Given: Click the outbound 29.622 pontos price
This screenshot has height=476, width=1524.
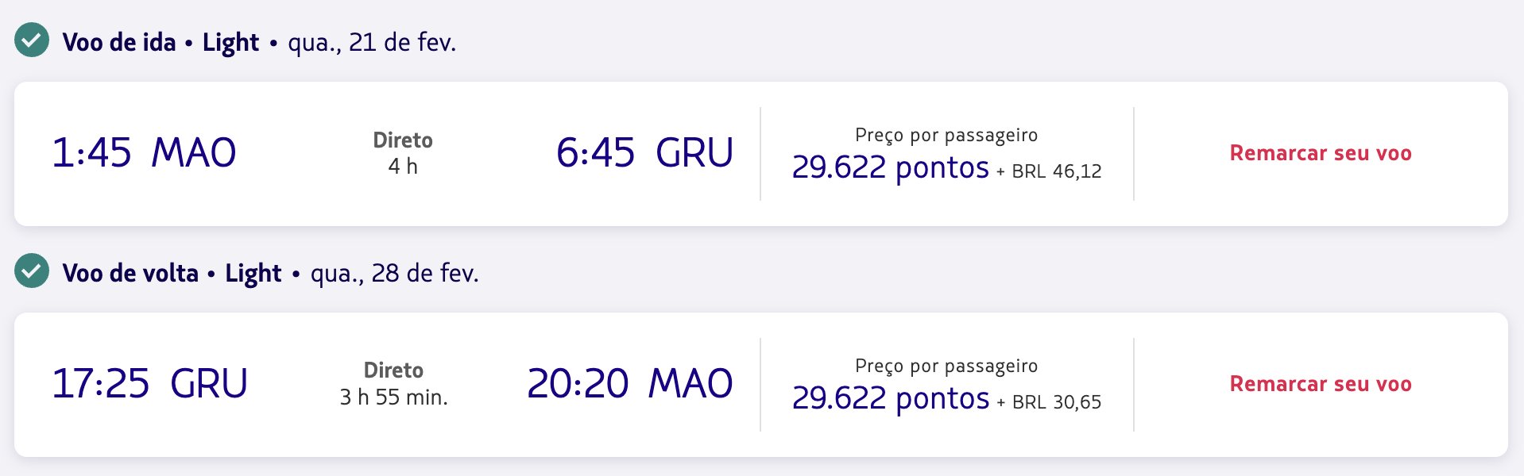Looking at the screenshot, I should point(891,167).
